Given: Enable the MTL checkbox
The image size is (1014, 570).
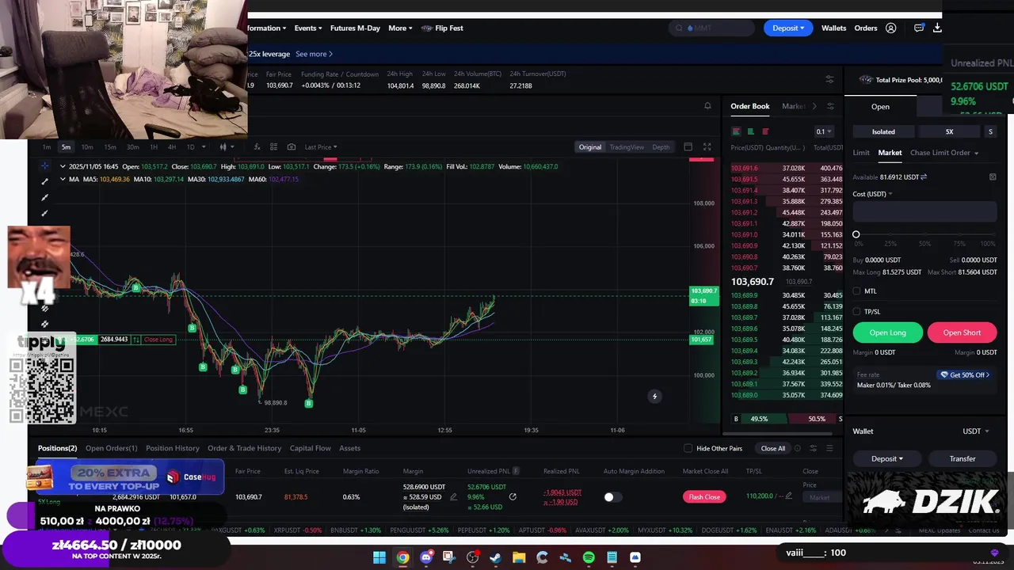Looking at the screenshot, I should pyautogui.click(x=856, y=291).
